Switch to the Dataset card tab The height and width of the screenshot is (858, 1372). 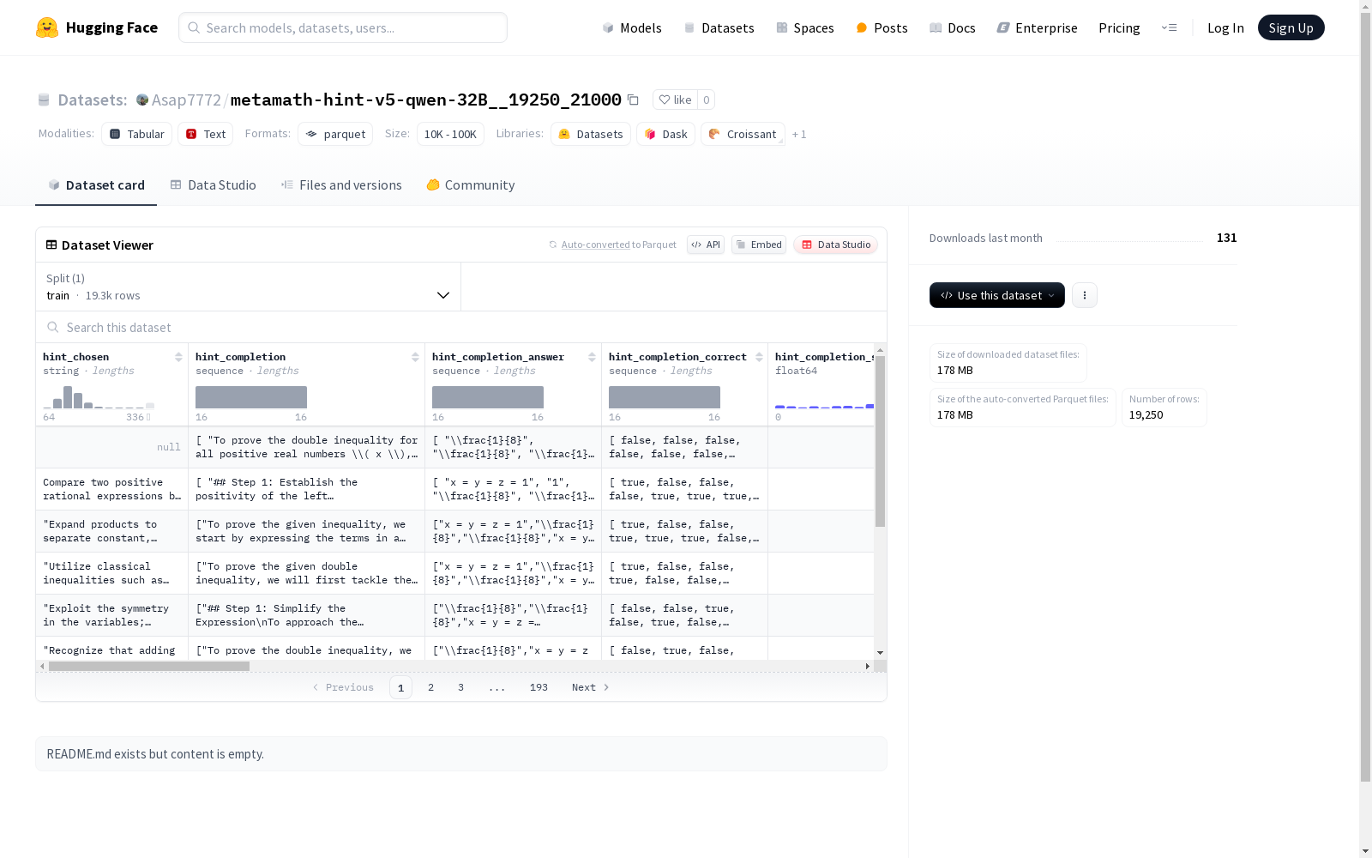96,184
